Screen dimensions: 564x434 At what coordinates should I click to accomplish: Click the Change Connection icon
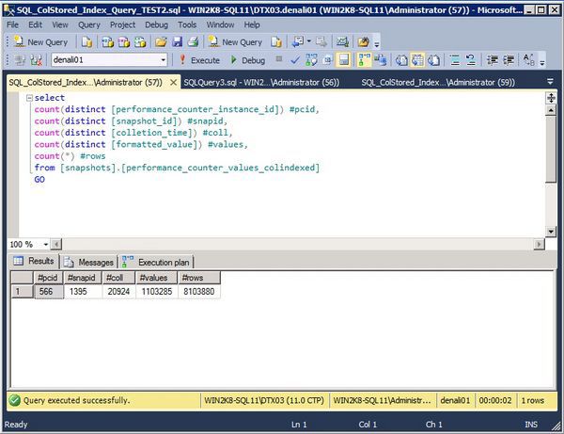tap(37, 60)
